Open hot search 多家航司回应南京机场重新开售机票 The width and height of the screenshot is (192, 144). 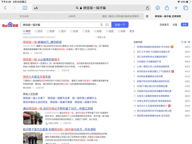pos(154,91)
